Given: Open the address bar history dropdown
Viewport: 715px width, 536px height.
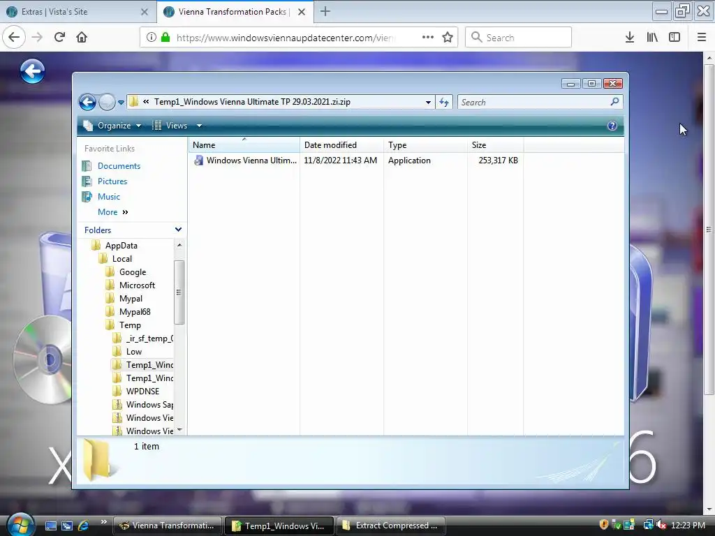Looking at the screenshot, I should point(428,102).
